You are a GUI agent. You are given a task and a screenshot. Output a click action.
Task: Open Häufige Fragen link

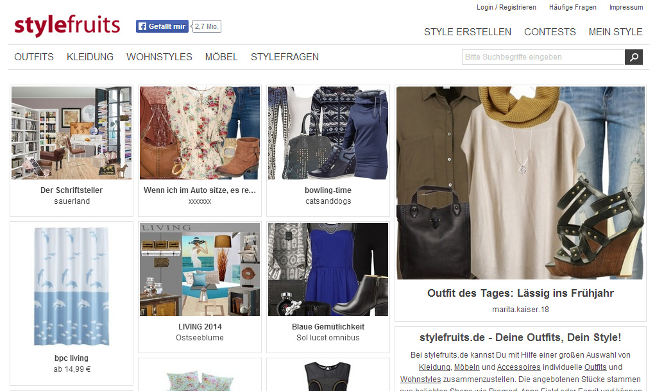pyautogui.click(x=572, y=8)
